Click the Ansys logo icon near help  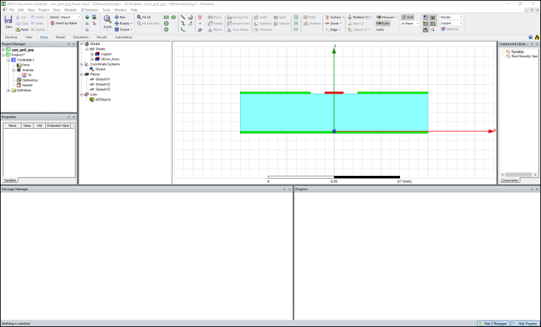[x=537, y=37]
